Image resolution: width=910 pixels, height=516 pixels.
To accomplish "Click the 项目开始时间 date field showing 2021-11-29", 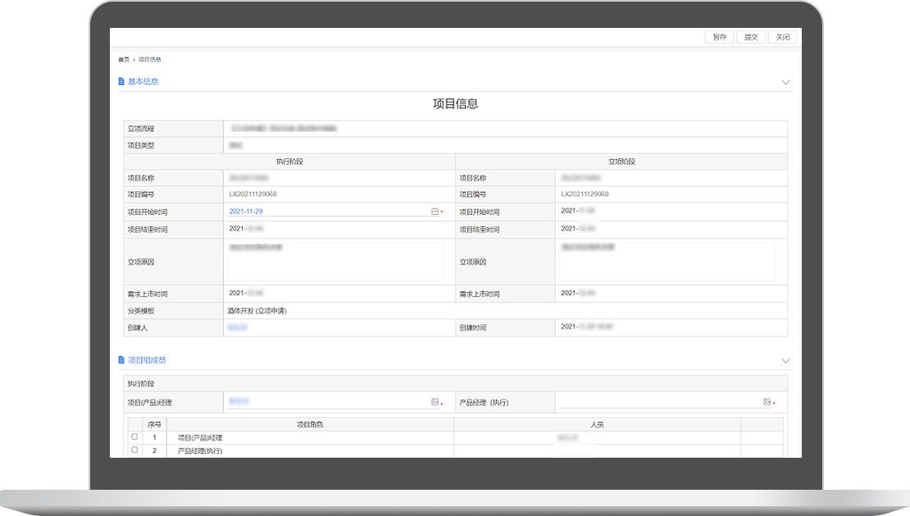I will (328, 212).
